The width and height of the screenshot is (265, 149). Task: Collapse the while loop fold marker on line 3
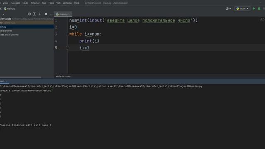(x=67, y=34)
